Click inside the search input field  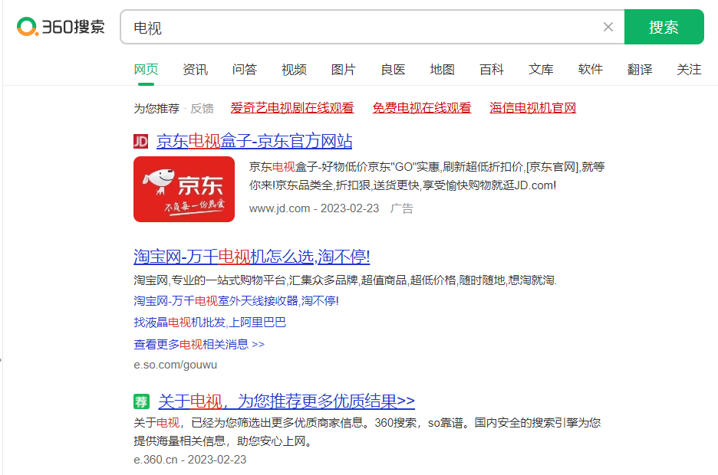(x=345, y=26)
